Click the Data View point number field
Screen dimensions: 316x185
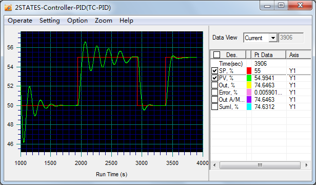pyautogui.click(x=291, y=38)
